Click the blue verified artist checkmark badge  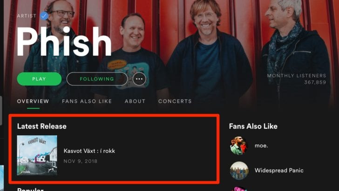tap(44, 16)
